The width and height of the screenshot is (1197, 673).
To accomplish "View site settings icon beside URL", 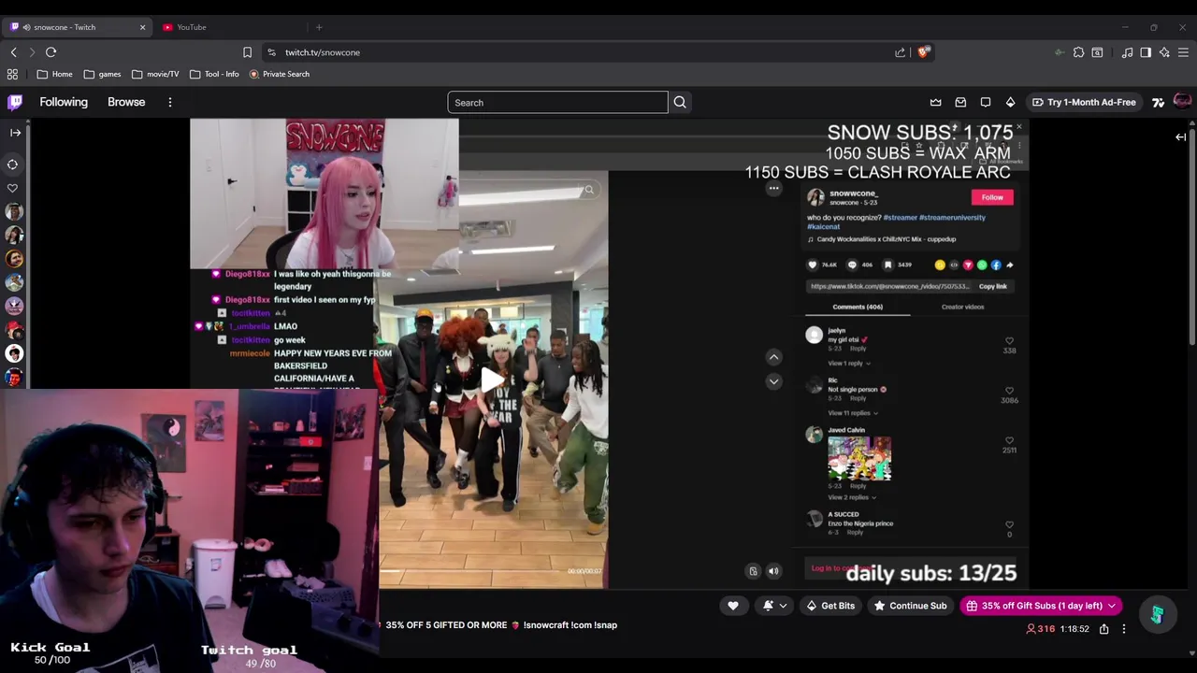I will click(271, 52).
